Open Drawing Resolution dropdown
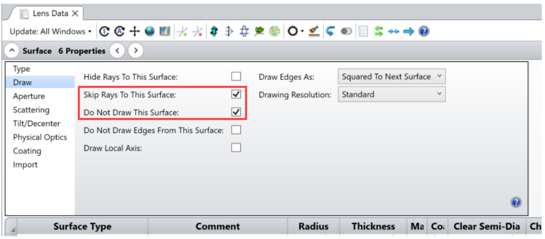Screen dimensions: 545x239 (x=392, y=95)
